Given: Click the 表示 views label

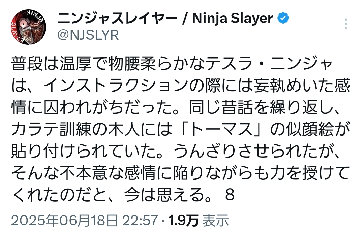Looking at the screenshot, I should 216,221.
